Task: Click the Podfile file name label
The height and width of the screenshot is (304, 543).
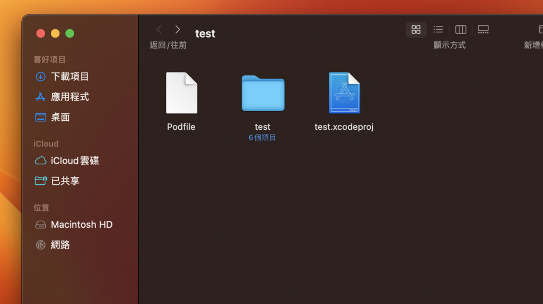Action: pos(181,127)
